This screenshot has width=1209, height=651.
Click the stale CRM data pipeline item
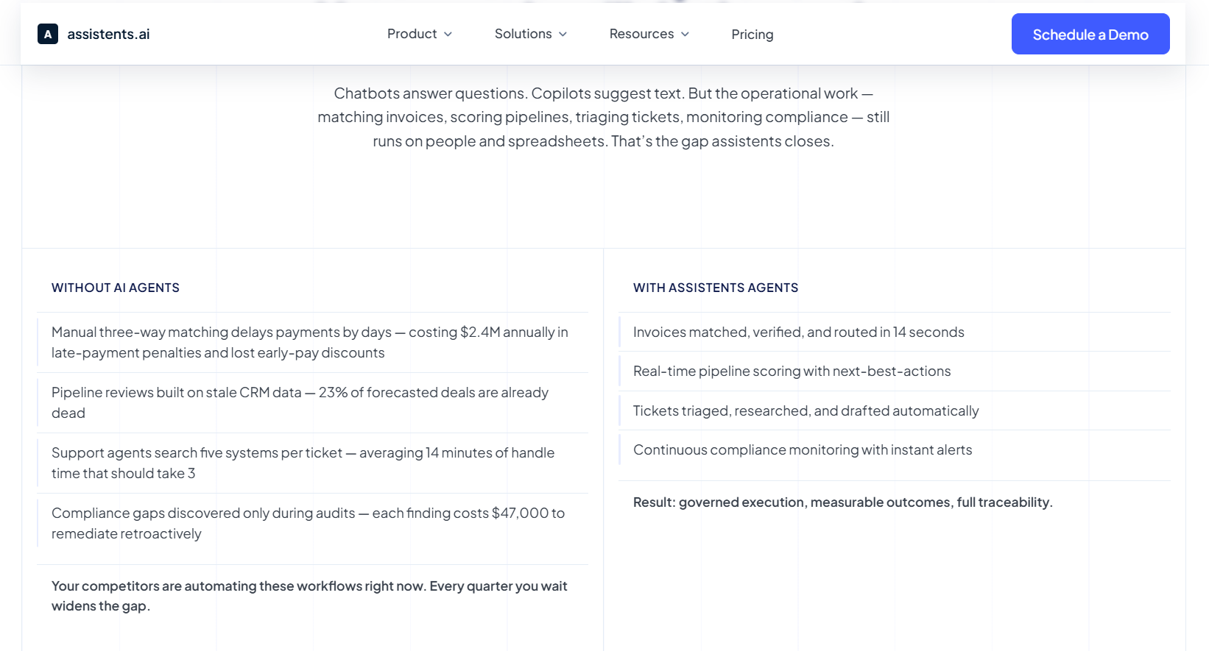pos(313,402)
